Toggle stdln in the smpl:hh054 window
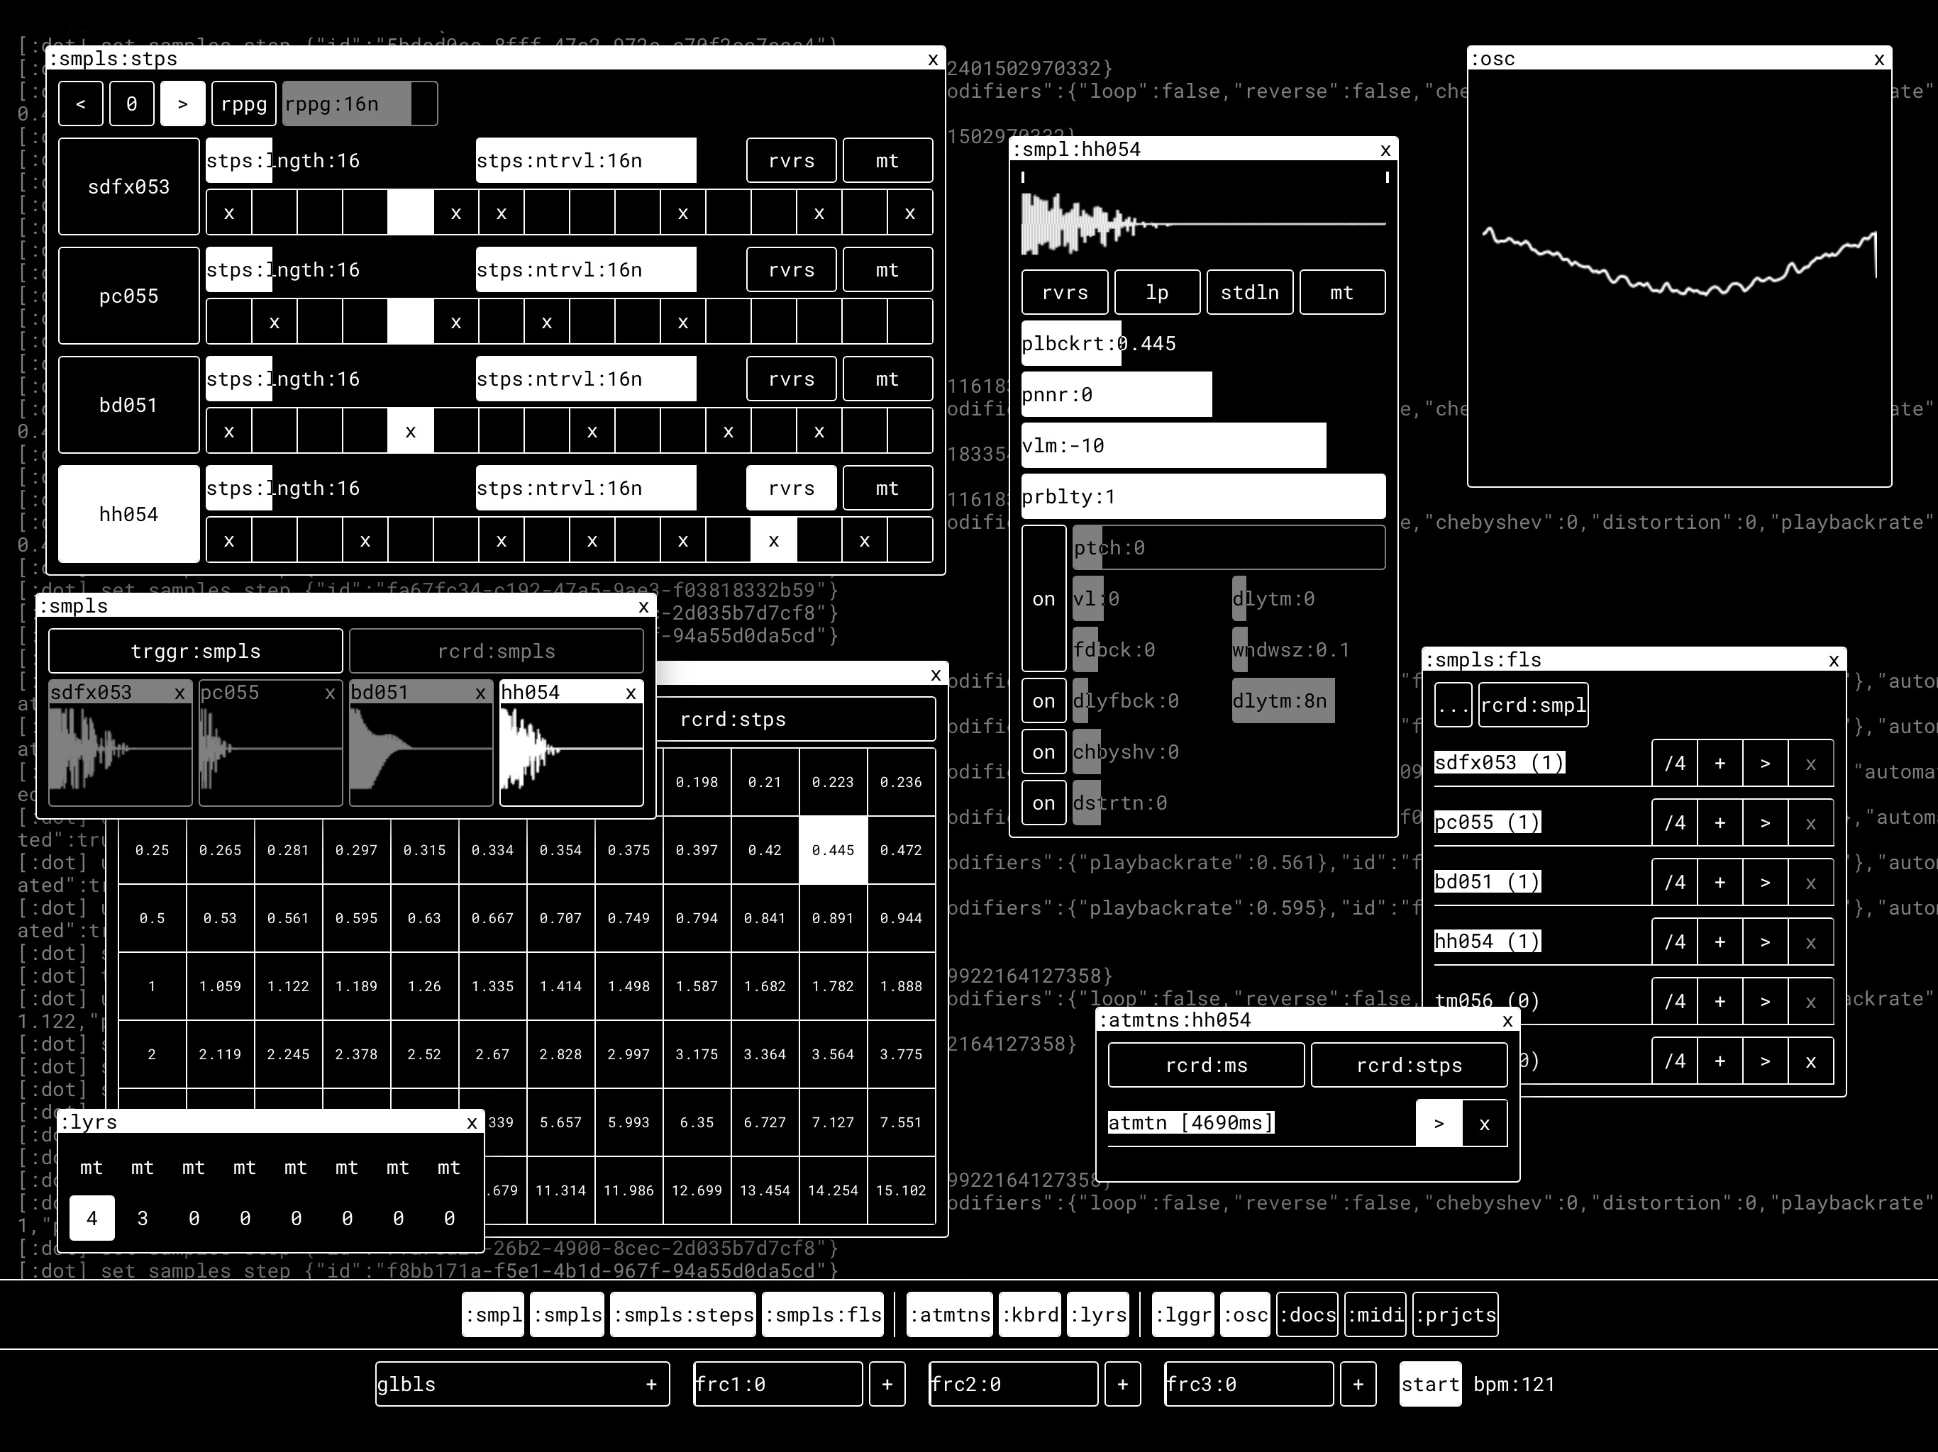The width and height of the screenshot is (1938, 1452). pyautogui.click(x=1250, y=293)
